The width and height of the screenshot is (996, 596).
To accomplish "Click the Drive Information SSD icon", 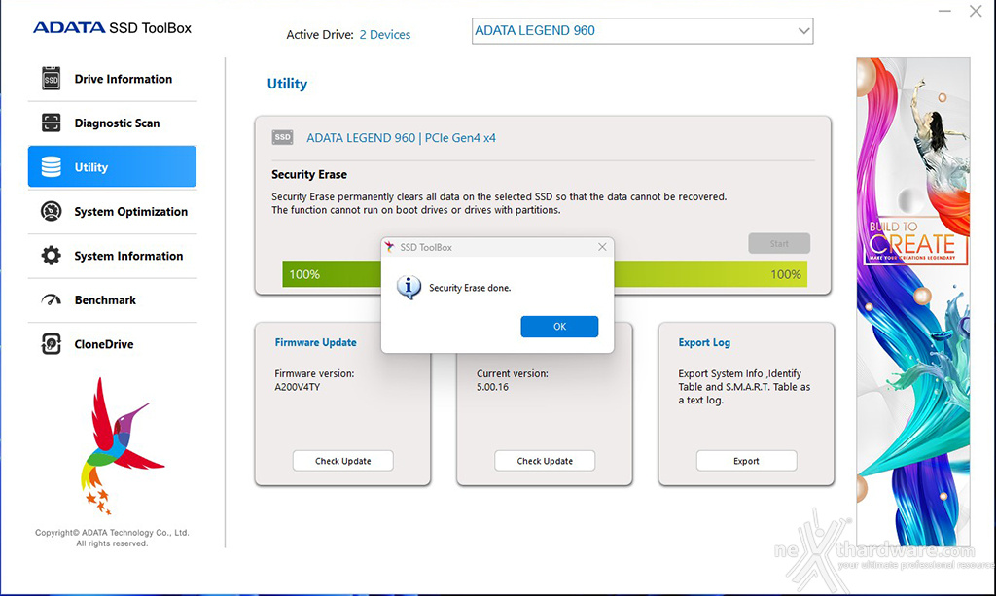I will point(51,79).
